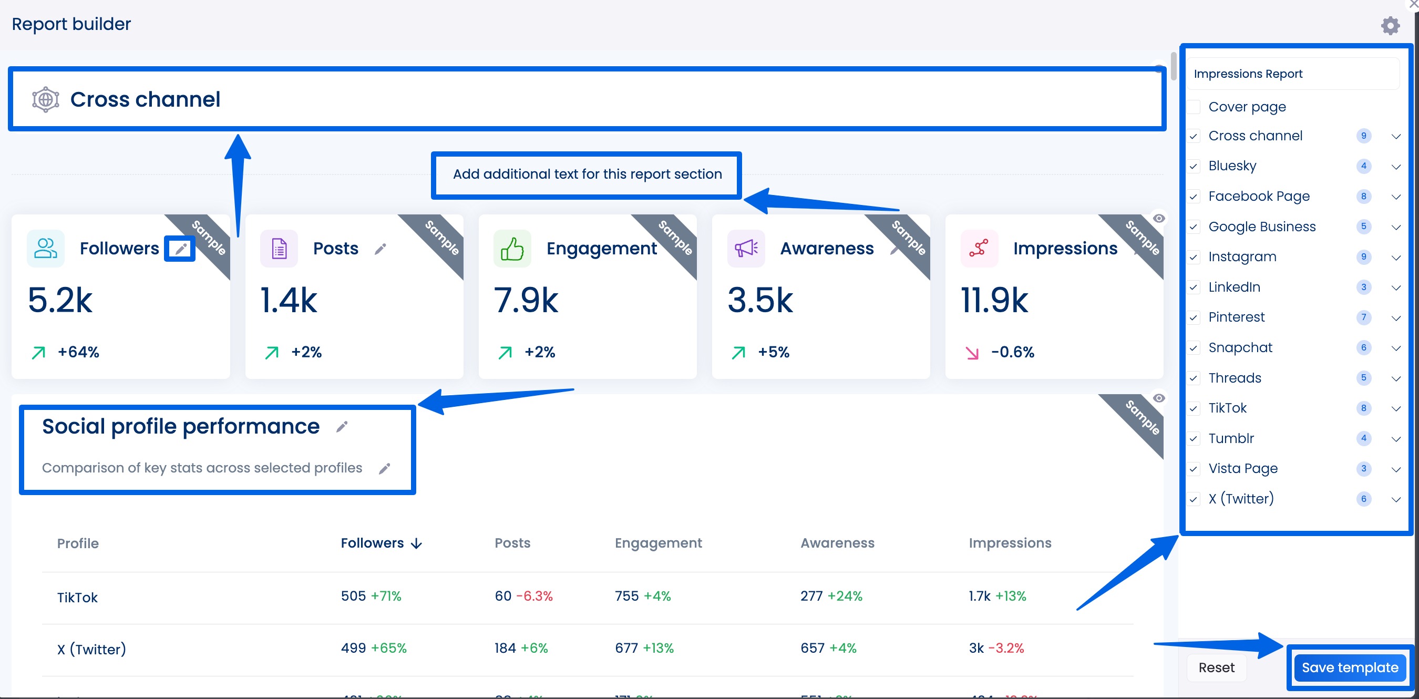Click the Engagement thumbs-up icon
This screenshot has height=699, width=1419.
pyautogui.click(x=513, y=248)
